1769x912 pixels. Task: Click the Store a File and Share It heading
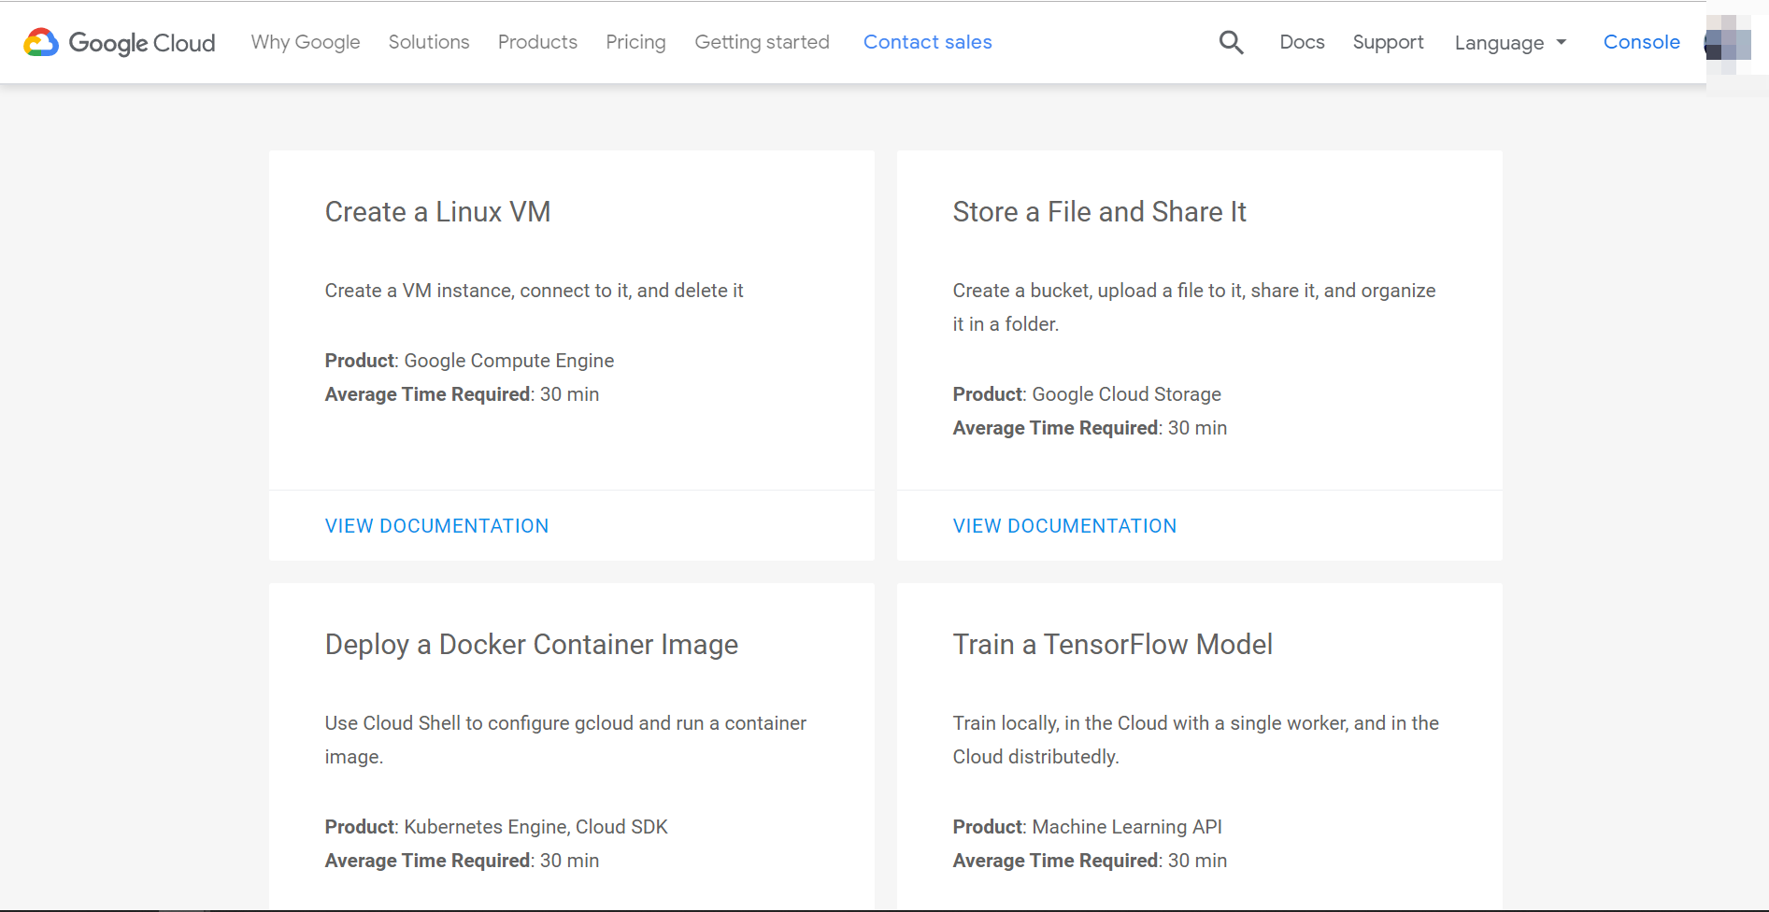click(x=1099, y=212)
